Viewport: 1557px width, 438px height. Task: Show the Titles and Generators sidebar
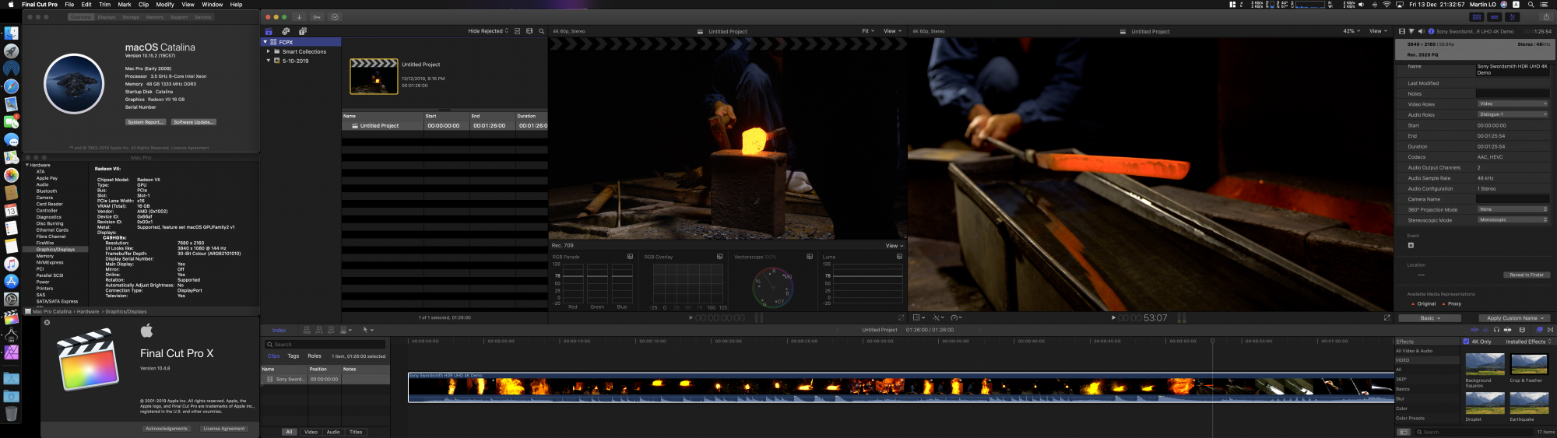pyautogui.click(x=302, y=31)
